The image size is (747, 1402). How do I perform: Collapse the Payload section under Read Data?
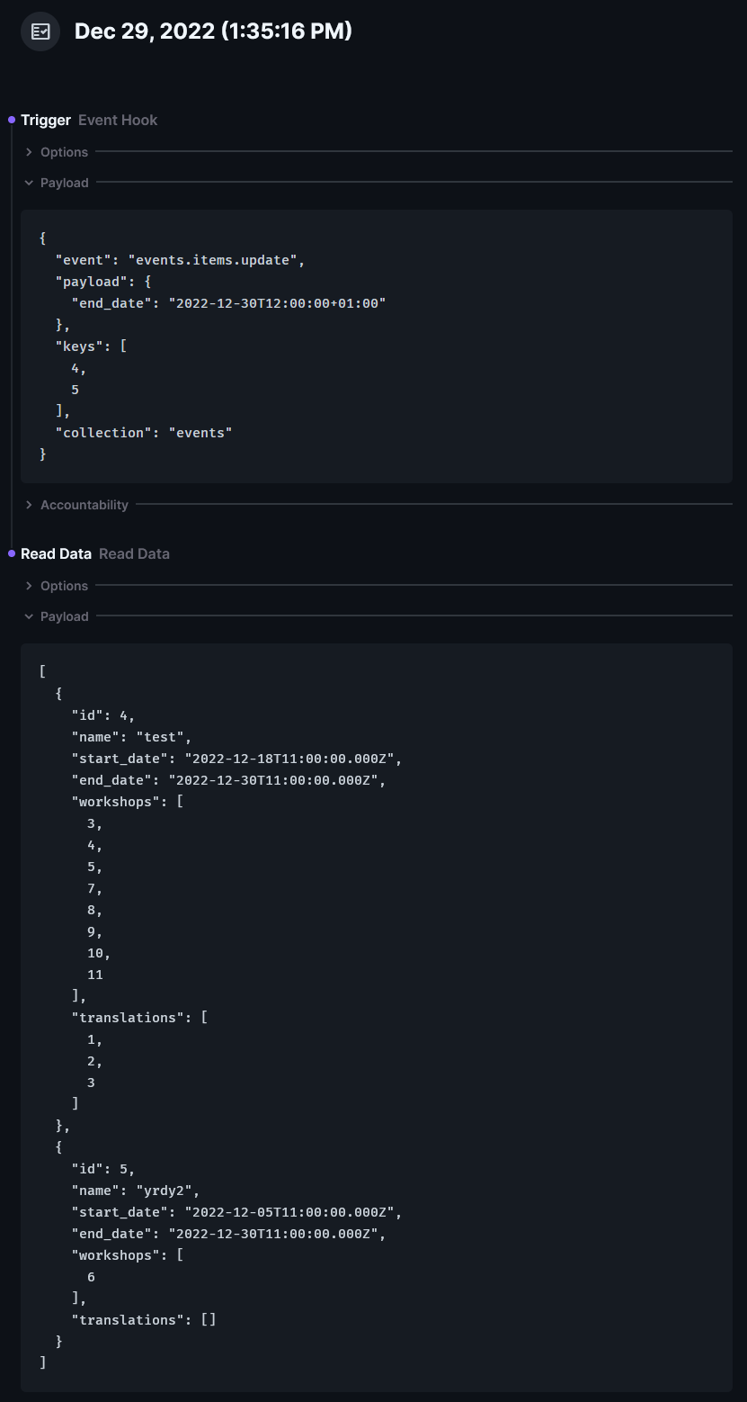point(64,616)
